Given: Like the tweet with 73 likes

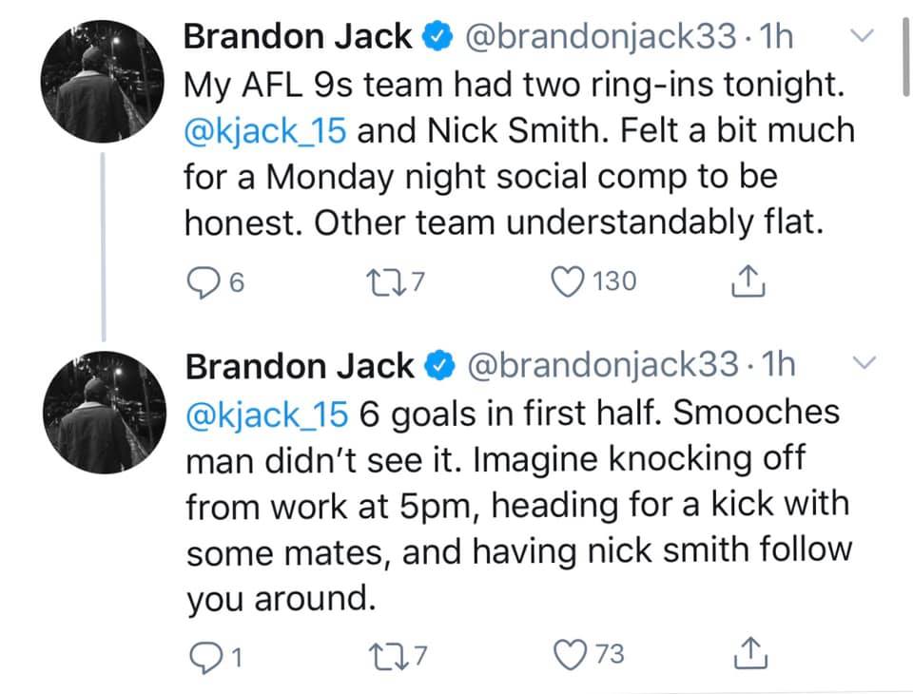Looking at the screenshot, I should pyautogui.click(x=570, y=654).
